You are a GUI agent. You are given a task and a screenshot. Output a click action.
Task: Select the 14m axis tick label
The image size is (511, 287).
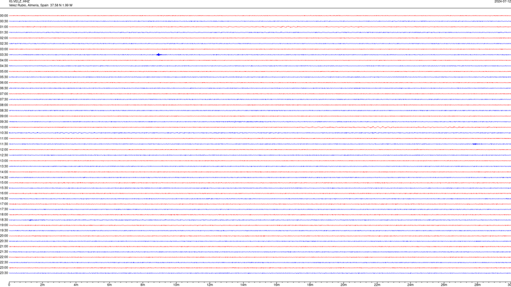pyautogui.click(x=243, y=285)
